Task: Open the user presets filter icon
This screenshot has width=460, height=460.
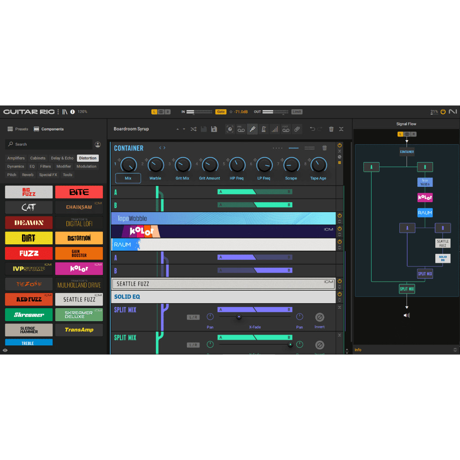Action: click(x=97, y=144)
